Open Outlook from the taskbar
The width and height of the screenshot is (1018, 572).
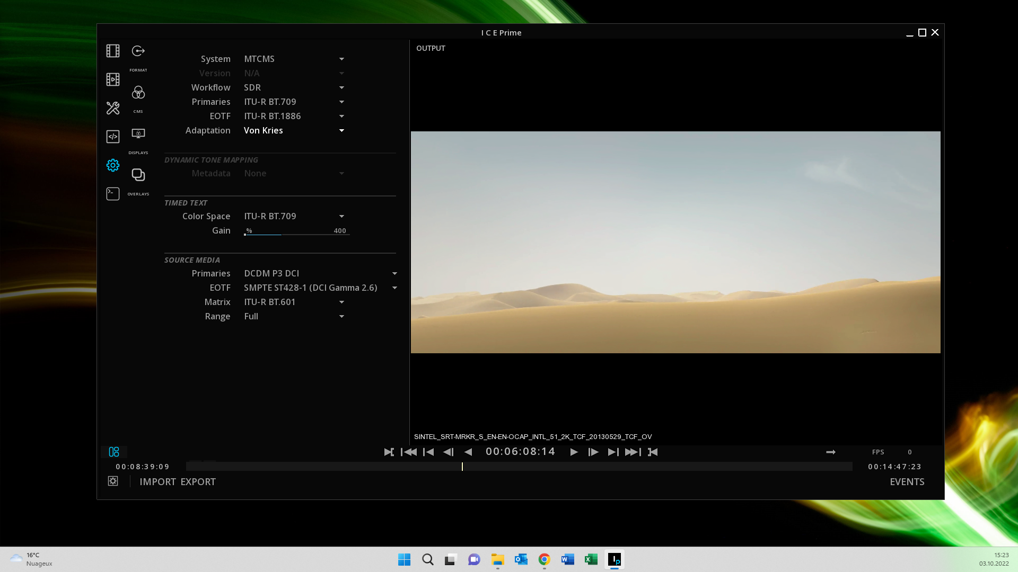(521, 559)
